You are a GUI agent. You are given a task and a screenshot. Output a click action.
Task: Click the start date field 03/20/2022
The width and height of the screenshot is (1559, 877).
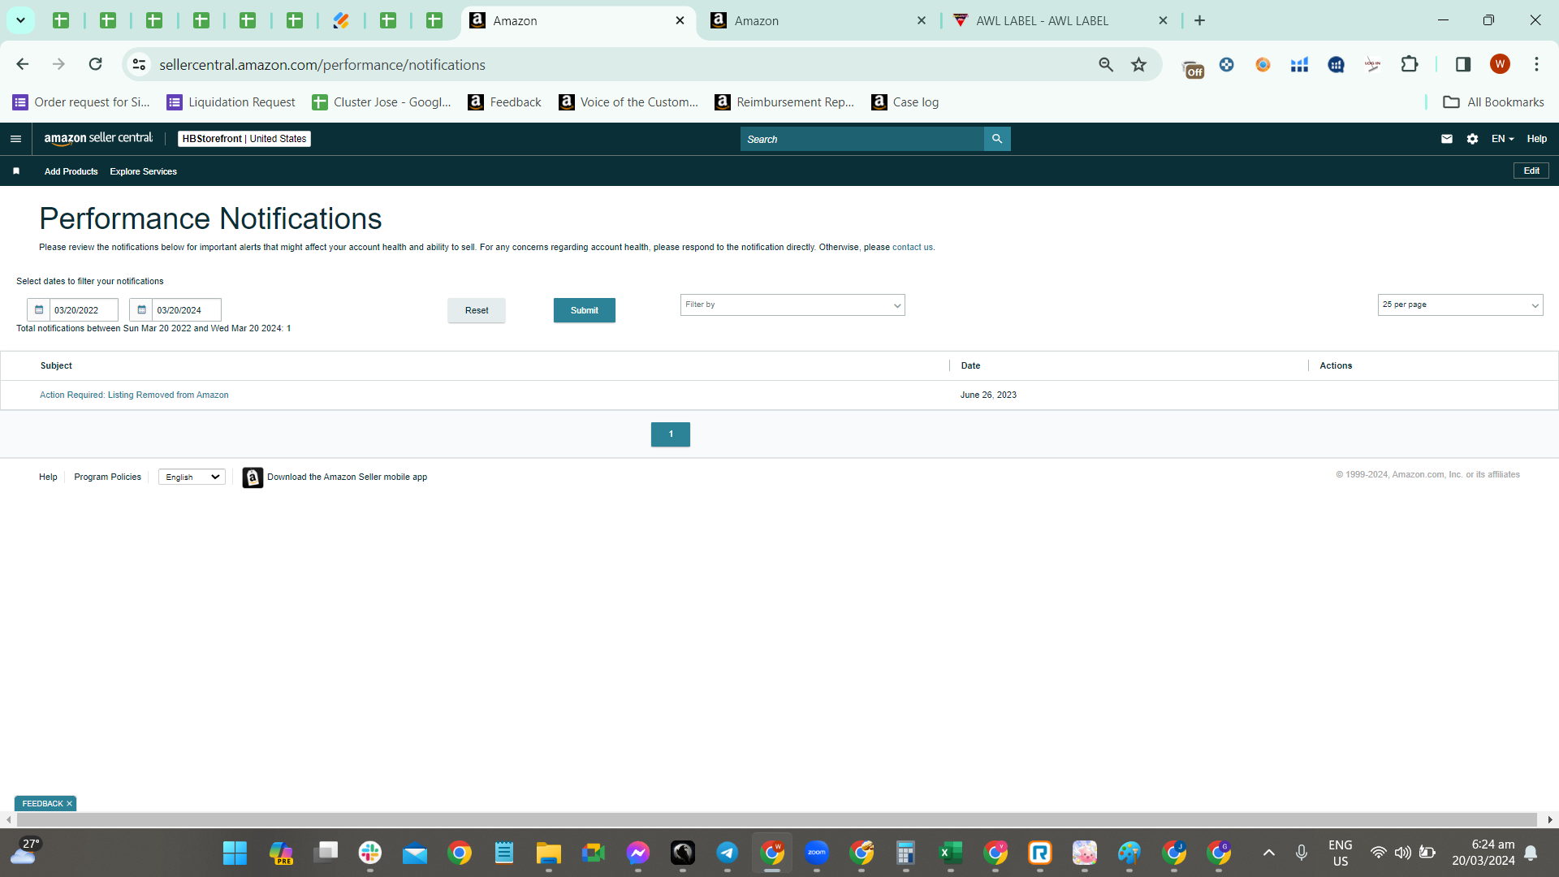tap(84, 310)
